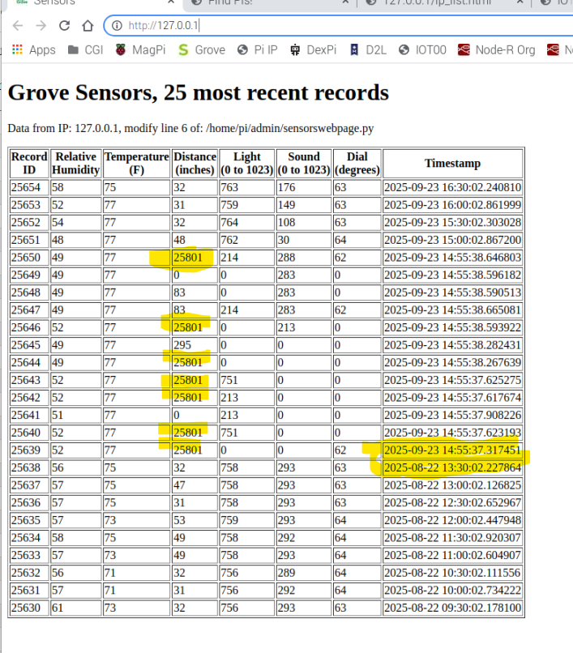Open the CGI bookmarks folder
Image resolution: width=573 pixels, height=653 pixels.
pos(85,50)
